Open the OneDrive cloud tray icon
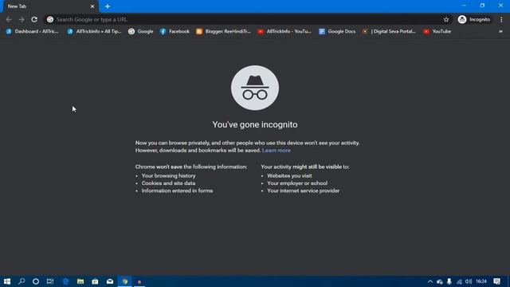Screen dimensions: 510x287 [440, 281]
